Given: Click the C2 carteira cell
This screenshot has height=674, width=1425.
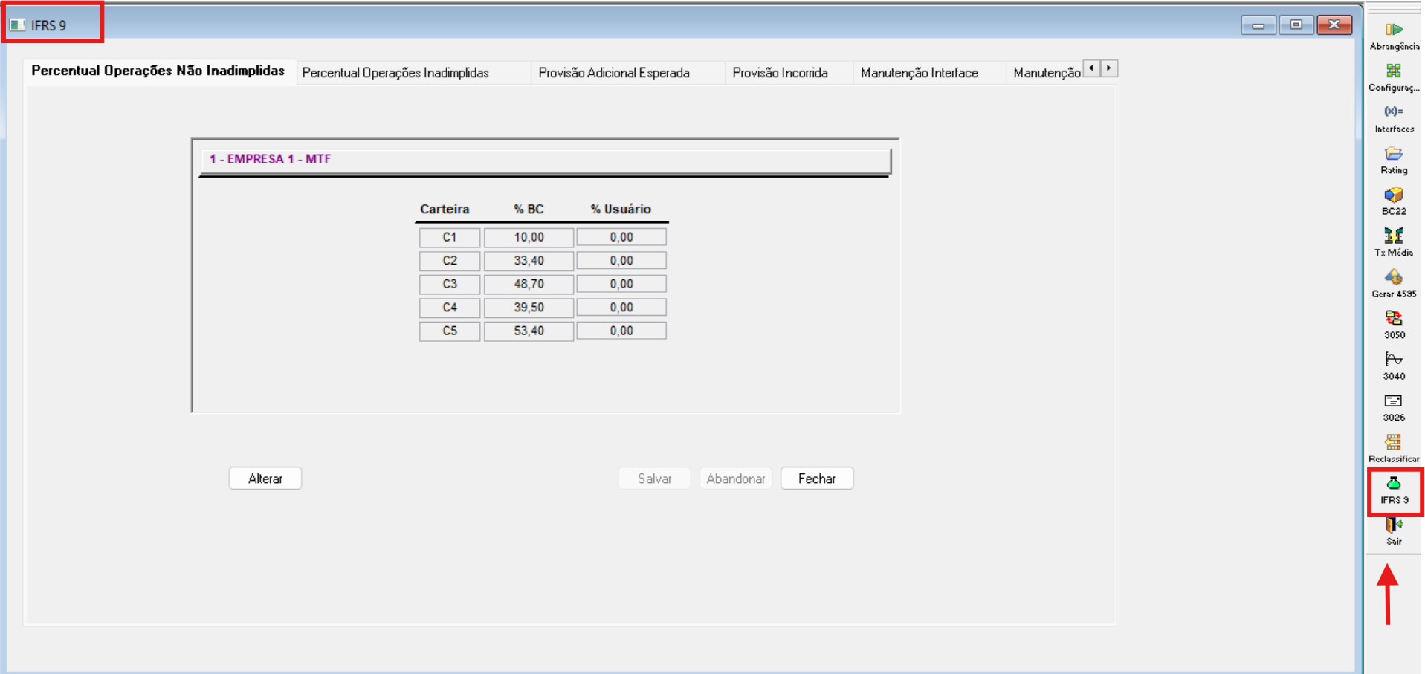Looking at the screenshot, I should (450, 261).
